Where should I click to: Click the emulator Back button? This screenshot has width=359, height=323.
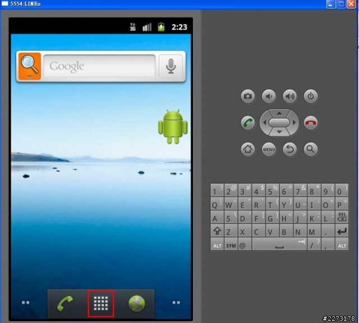290,149
